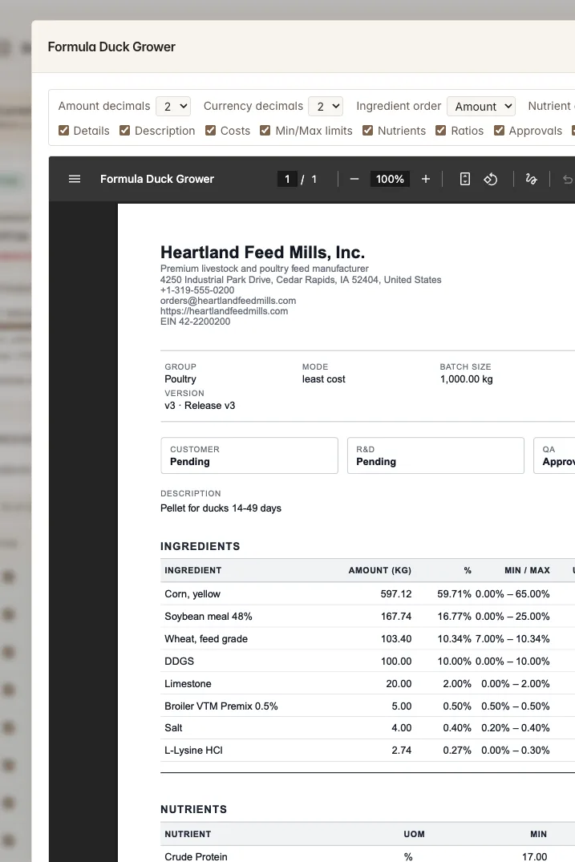
Task: Click the batch size 1,000.00 kg value
Action: pyautogui.click(x=466, y=379)
